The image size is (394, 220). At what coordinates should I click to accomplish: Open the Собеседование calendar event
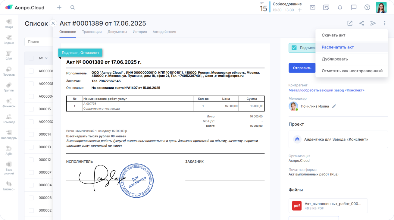pyautogui.click(x=287, y=4)
